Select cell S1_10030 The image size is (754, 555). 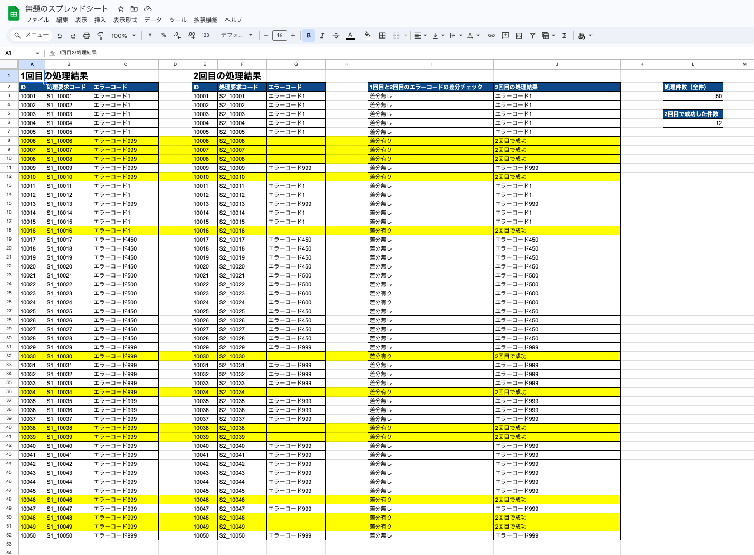(69, 356)
